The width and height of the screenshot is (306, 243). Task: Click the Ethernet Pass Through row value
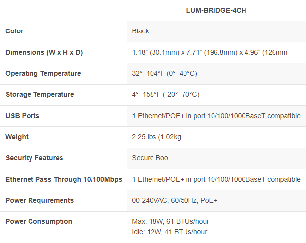[216, 180]
